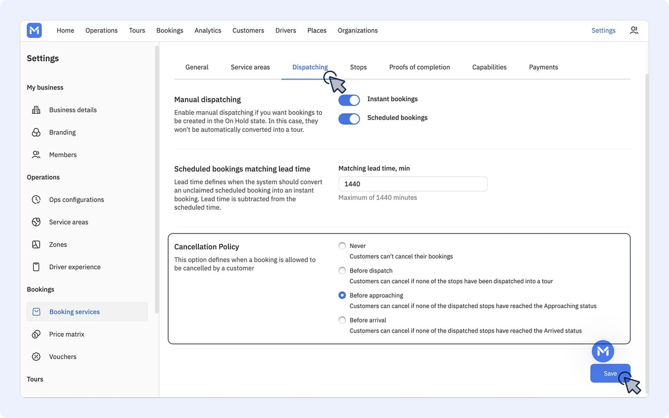Go to Home in the top navigation
Image resolution: width=669 pixels, height=418 pixels.
coord(65,30)
